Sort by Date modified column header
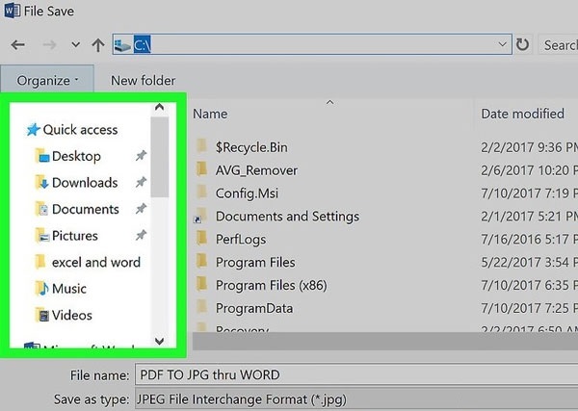 (x=521, y=114)
